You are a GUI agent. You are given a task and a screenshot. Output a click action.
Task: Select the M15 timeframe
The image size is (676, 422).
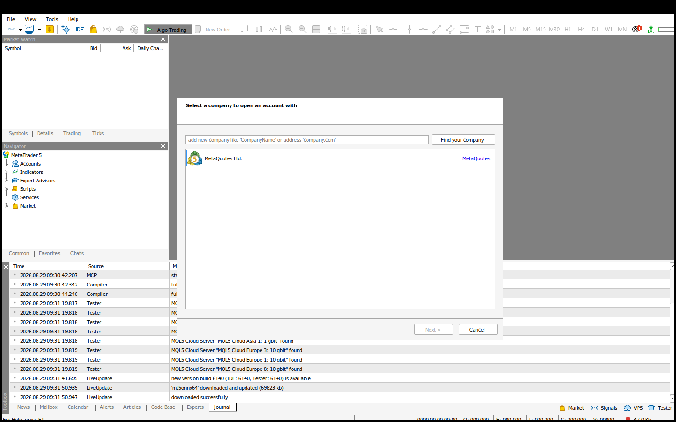540,29
